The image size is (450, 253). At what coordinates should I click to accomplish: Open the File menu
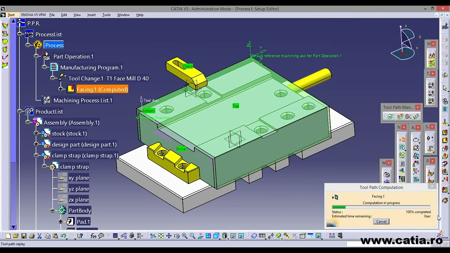(x=52, y=15)
